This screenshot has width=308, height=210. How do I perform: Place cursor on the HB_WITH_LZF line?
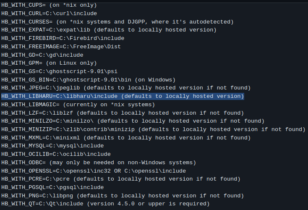(123, 113)
